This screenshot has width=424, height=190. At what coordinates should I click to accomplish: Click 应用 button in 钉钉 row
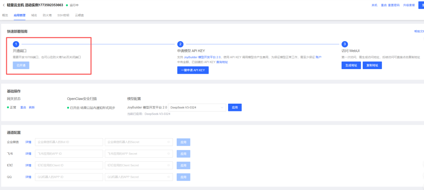tap(184, 165)
